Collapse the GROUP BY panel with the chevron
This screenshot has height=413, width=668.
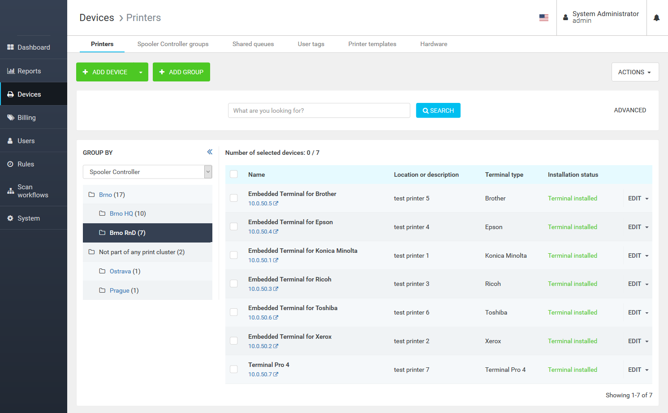[209, 152]
